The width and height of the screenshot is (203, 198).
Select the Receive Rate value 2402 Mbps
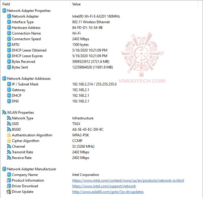tap(81, 158)
